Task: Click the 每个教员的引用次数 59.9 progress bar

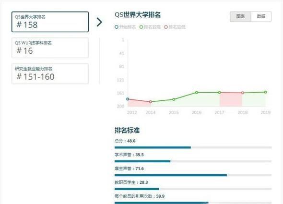Action: point(193,203)
